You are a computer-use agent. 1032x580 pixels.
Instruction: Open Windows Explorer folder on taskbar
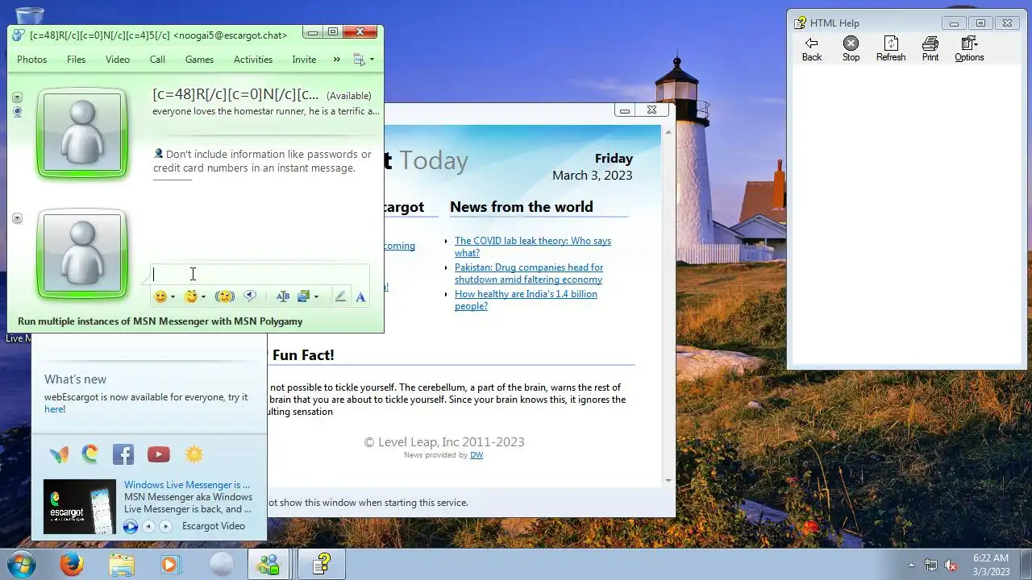(x=122, y=564)
